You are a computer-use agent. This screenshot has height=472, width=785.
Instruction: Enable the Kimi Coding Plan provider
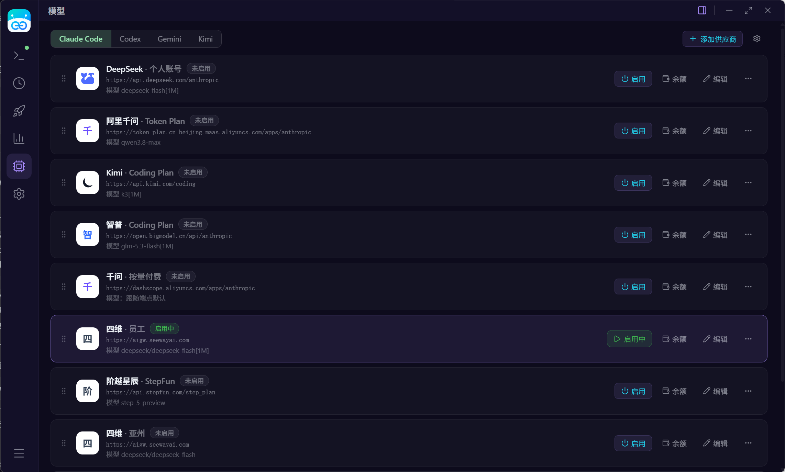(x=633, y=183)
